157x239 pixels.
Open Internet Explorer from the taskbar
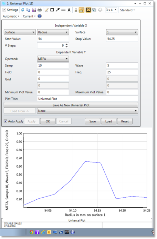click(x=43, y=232)
